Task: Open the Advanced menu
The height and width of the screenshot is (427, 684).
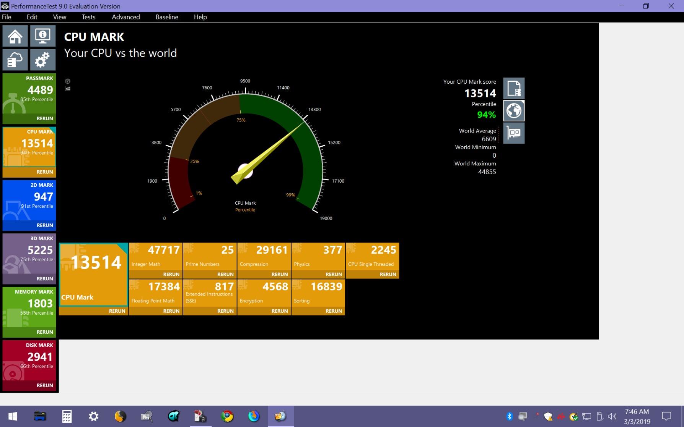Action: [x=125, y=17]
